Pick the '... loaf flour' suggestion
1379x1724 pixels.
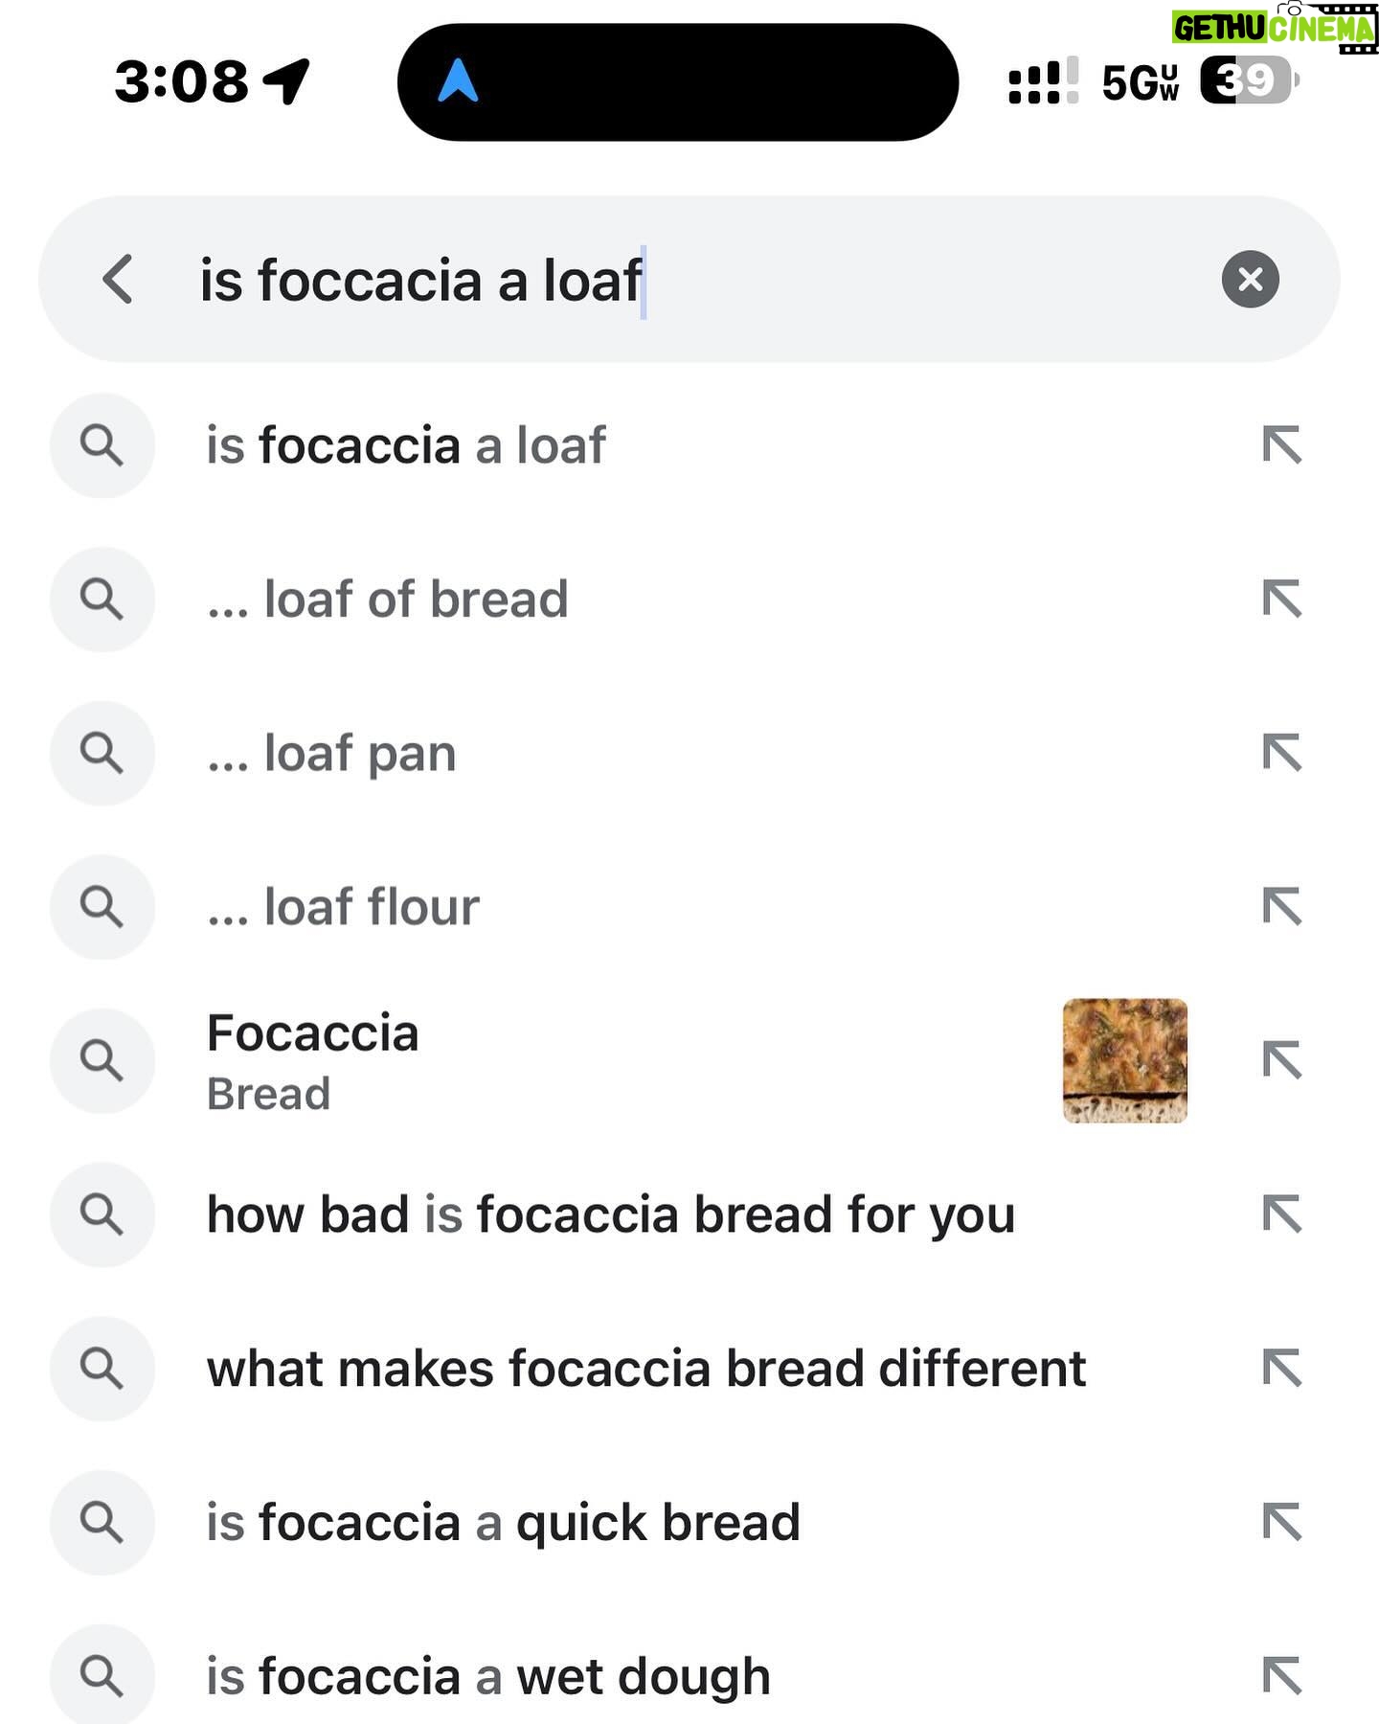click(x=343, y=907)
